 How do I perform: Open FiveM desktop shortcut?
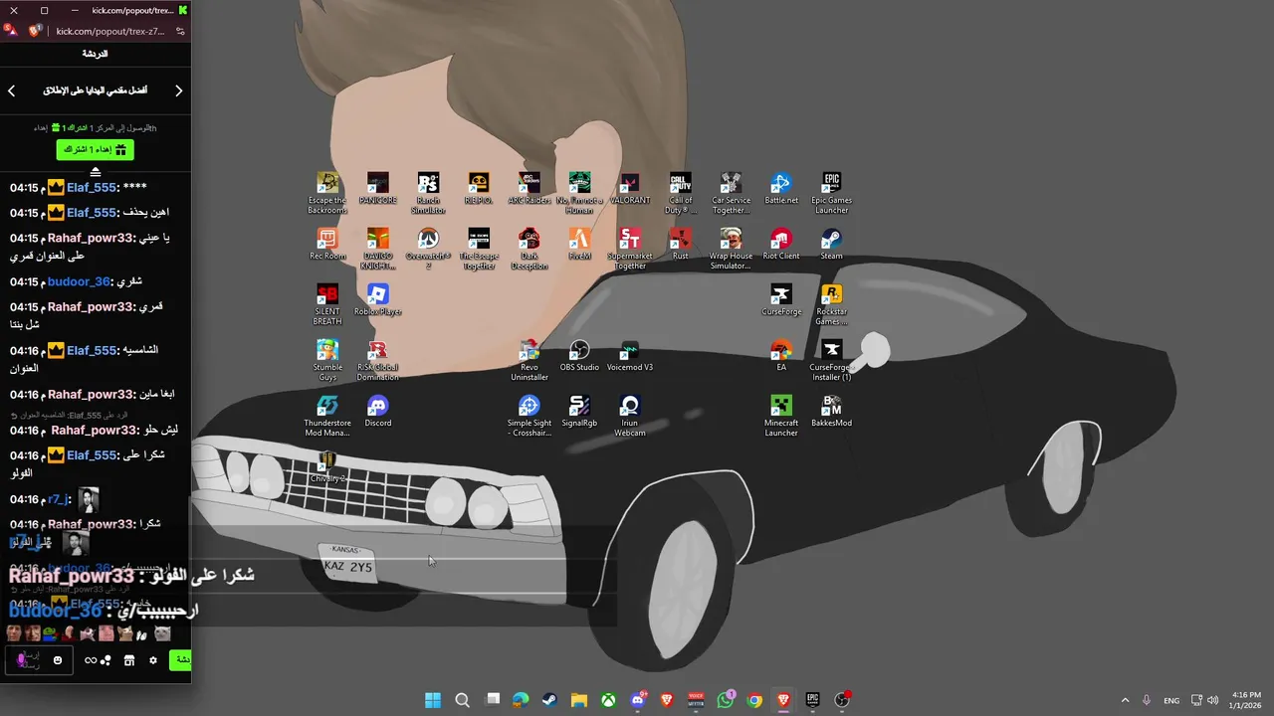(x=579, y=244)
